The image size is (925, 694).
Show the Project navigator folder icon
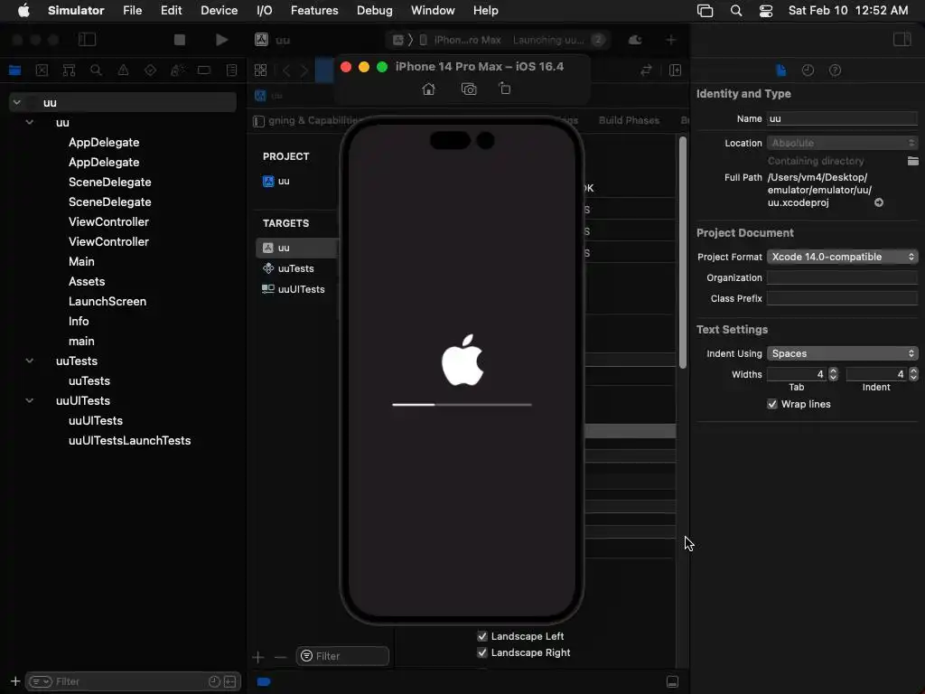coord(14,70)
